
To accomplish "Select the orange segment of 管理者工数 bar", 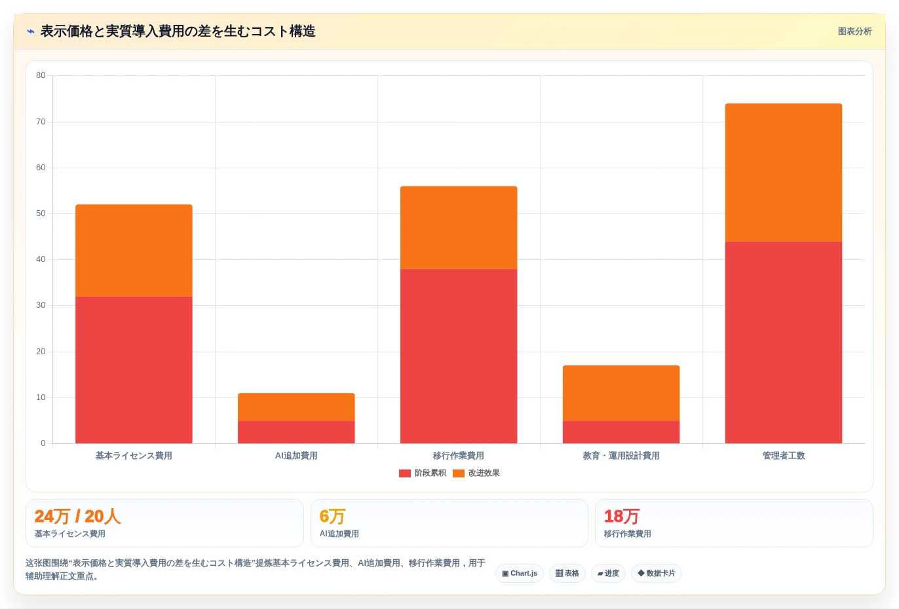I will [x=784, y=172].
